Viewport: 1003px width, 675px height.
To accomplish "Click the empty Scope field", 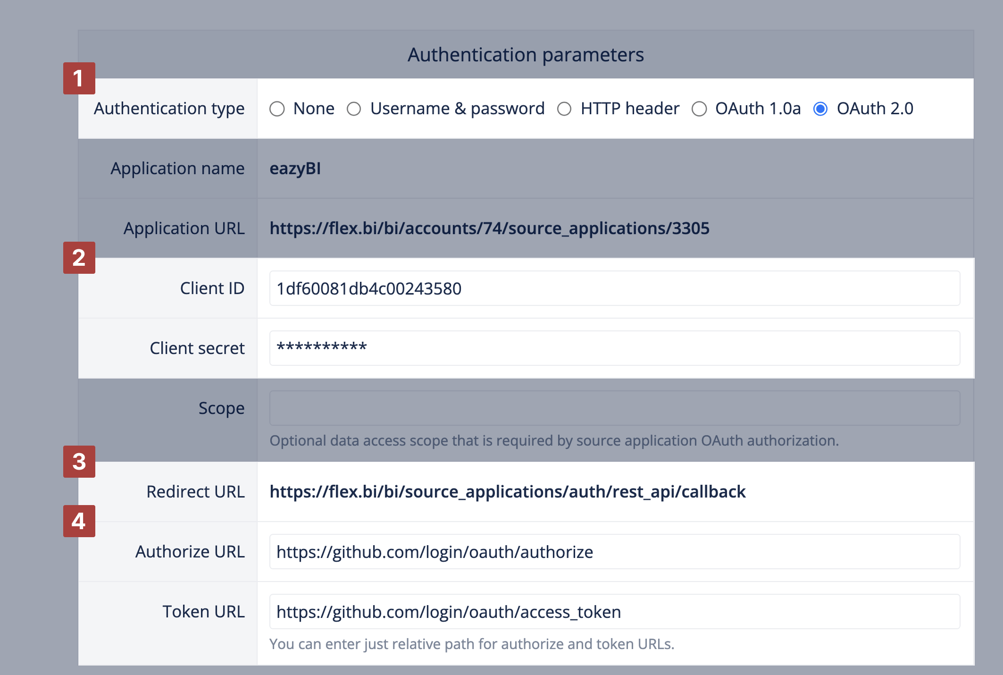I will pyautogui.click(x=613, y=407).
